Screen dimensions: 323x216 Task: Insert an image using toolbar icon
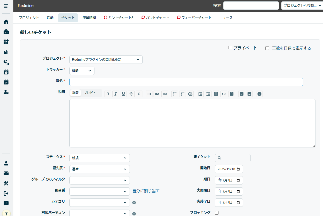coord(249,94)
